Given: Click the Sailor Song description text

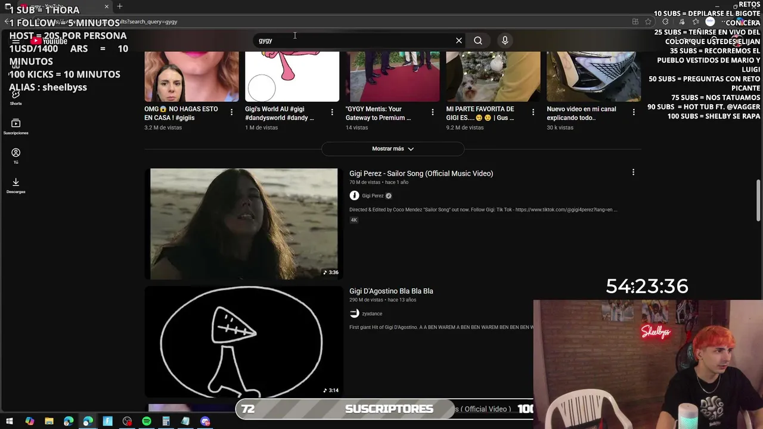Looking at the screenshot, I should pyautogui.click(x=483, y=210).
